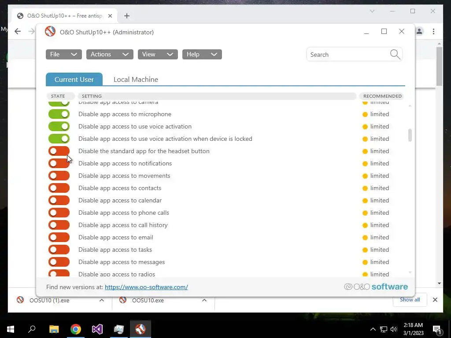Toggle Disable app access to phone calls

[59, 213]
